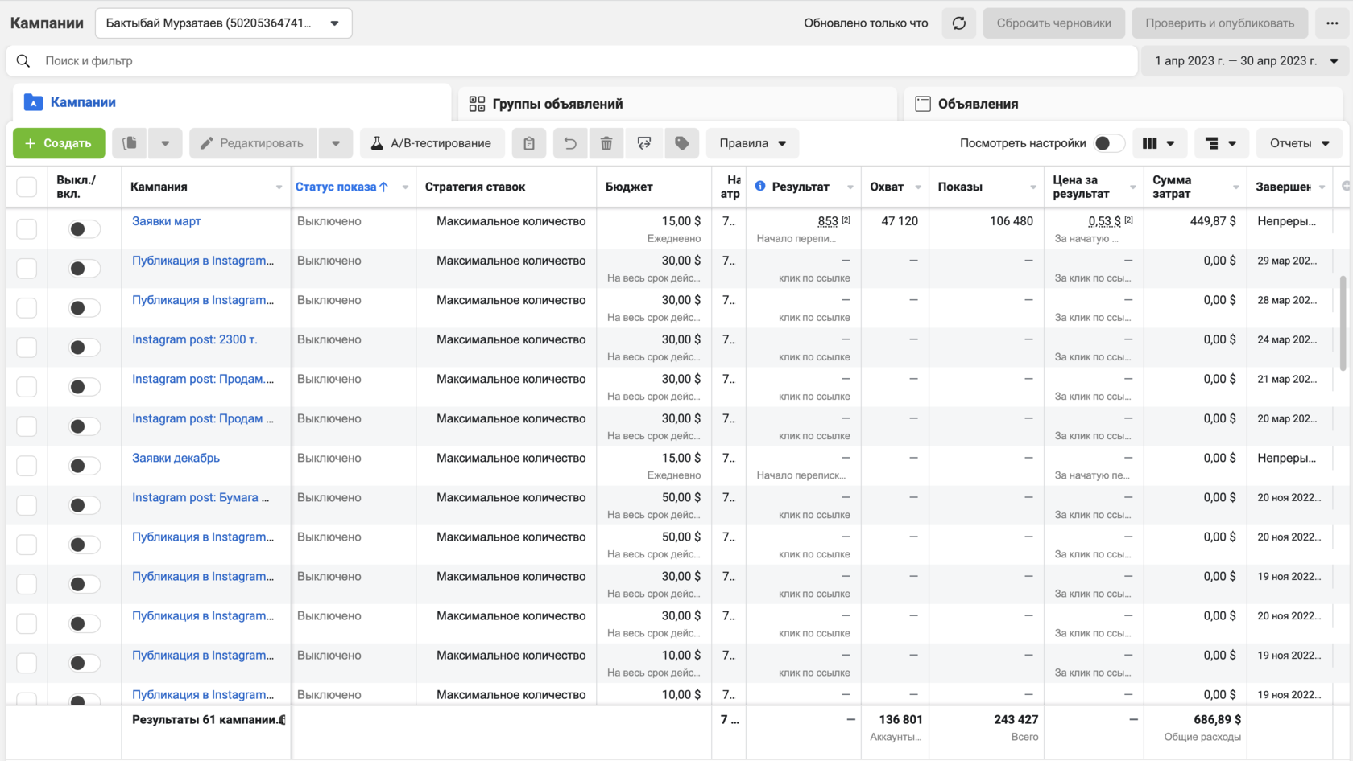Open the Кампания column menu arrow
Image resolution: width=1353 pixels, height=761 pixels.
click(279, 187)
